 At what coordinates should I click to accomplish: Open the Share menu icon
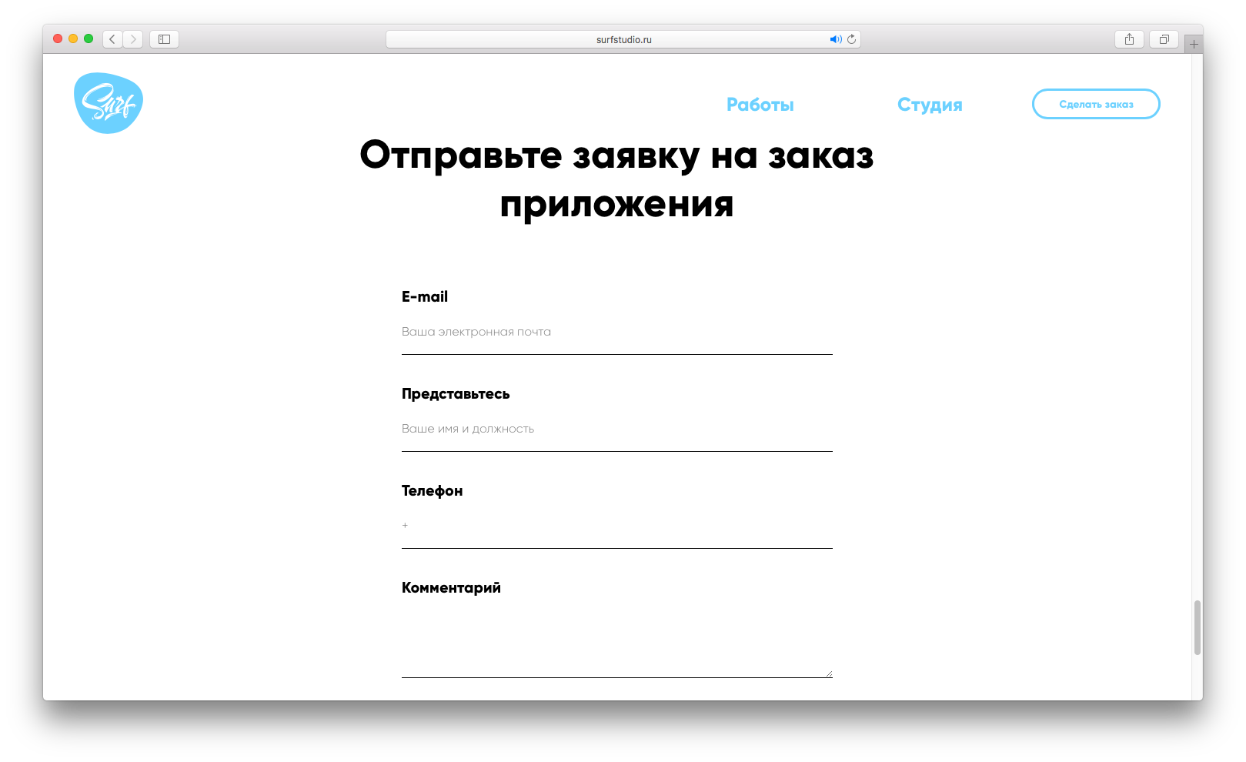[x=1129, y=39]
